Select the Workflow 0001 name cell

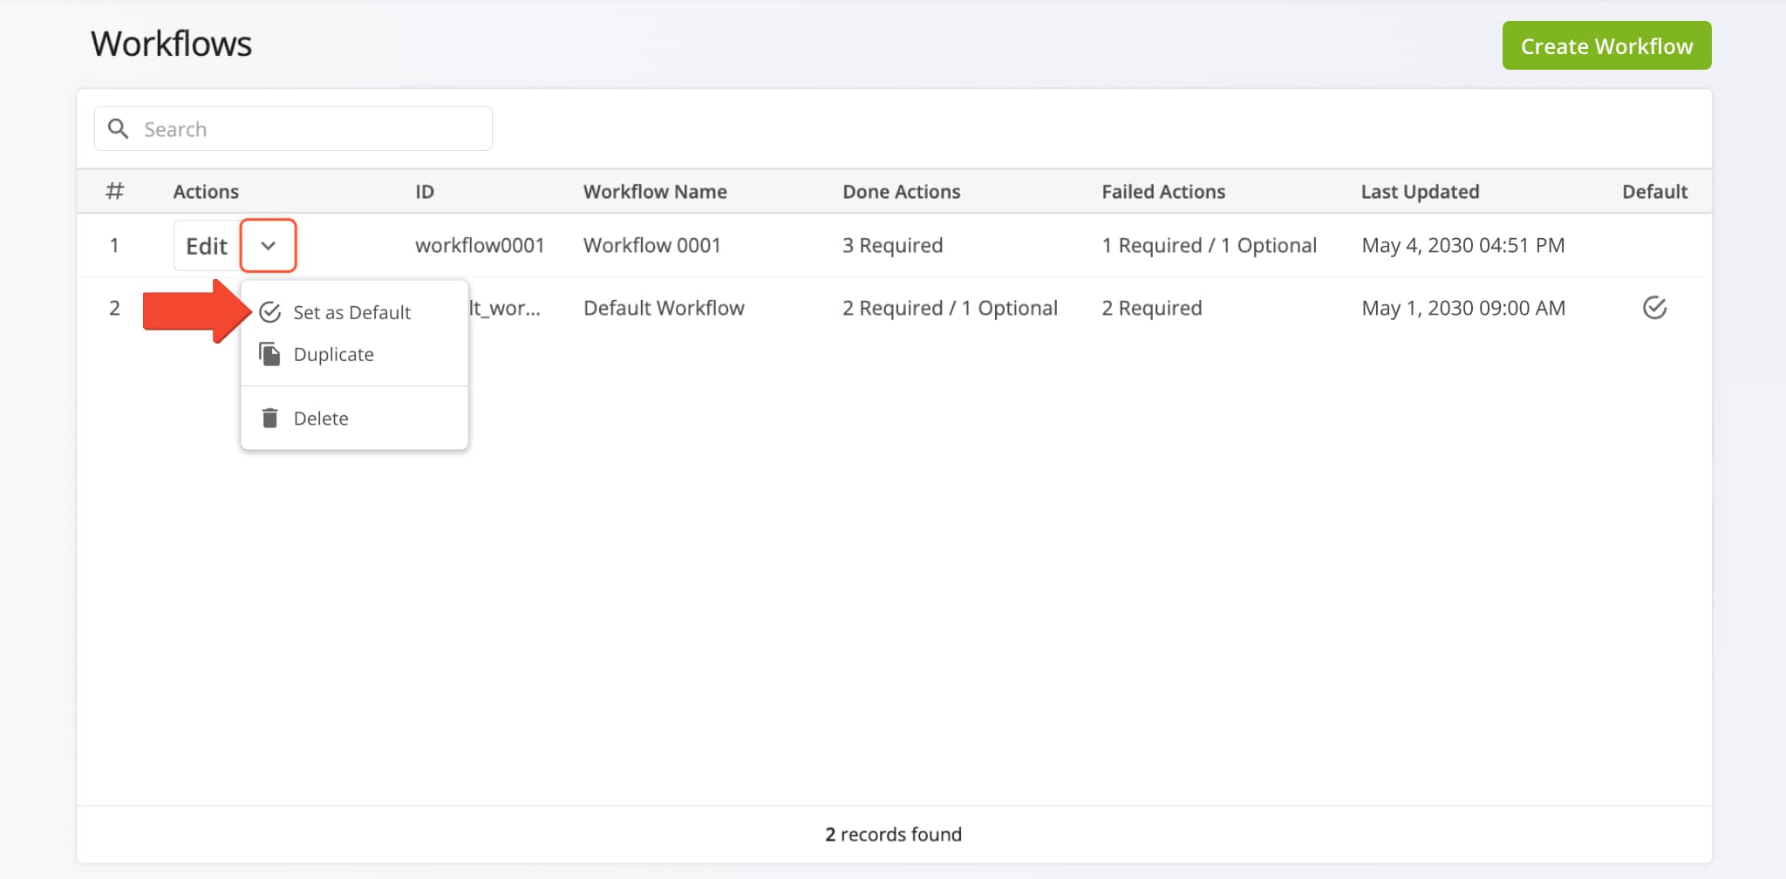651,246
